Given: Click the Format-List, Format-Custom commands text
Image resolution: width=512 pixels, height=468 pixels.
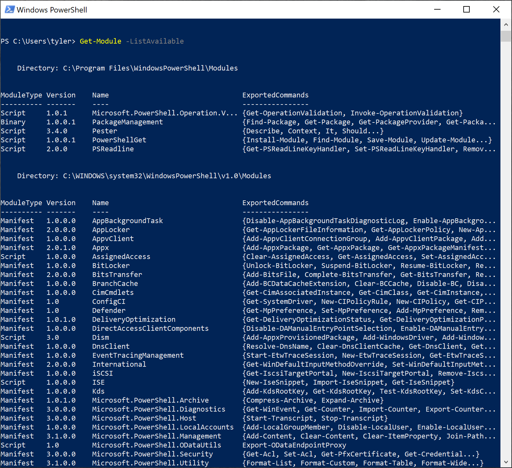Looking at the screenshot, I should 363,463.
